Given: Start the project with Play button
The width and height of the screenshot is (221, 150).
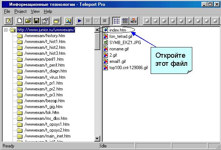Looking at the screenshot, I should (80, 21).
